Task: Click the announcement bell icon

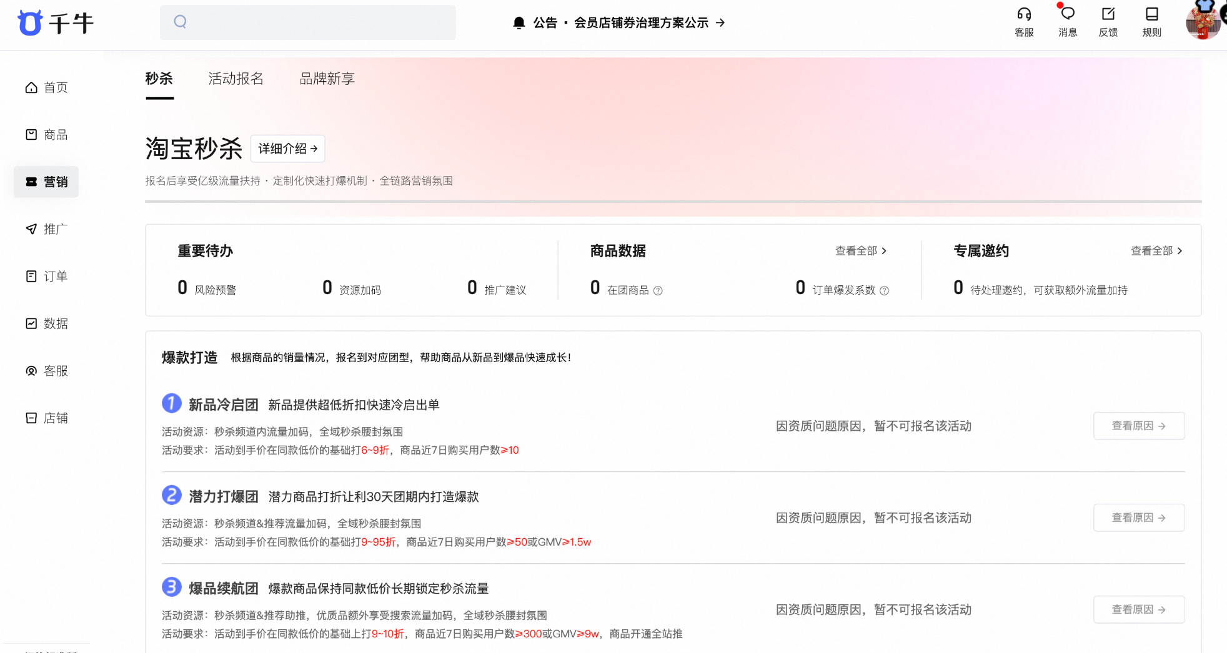Action: 519,23
